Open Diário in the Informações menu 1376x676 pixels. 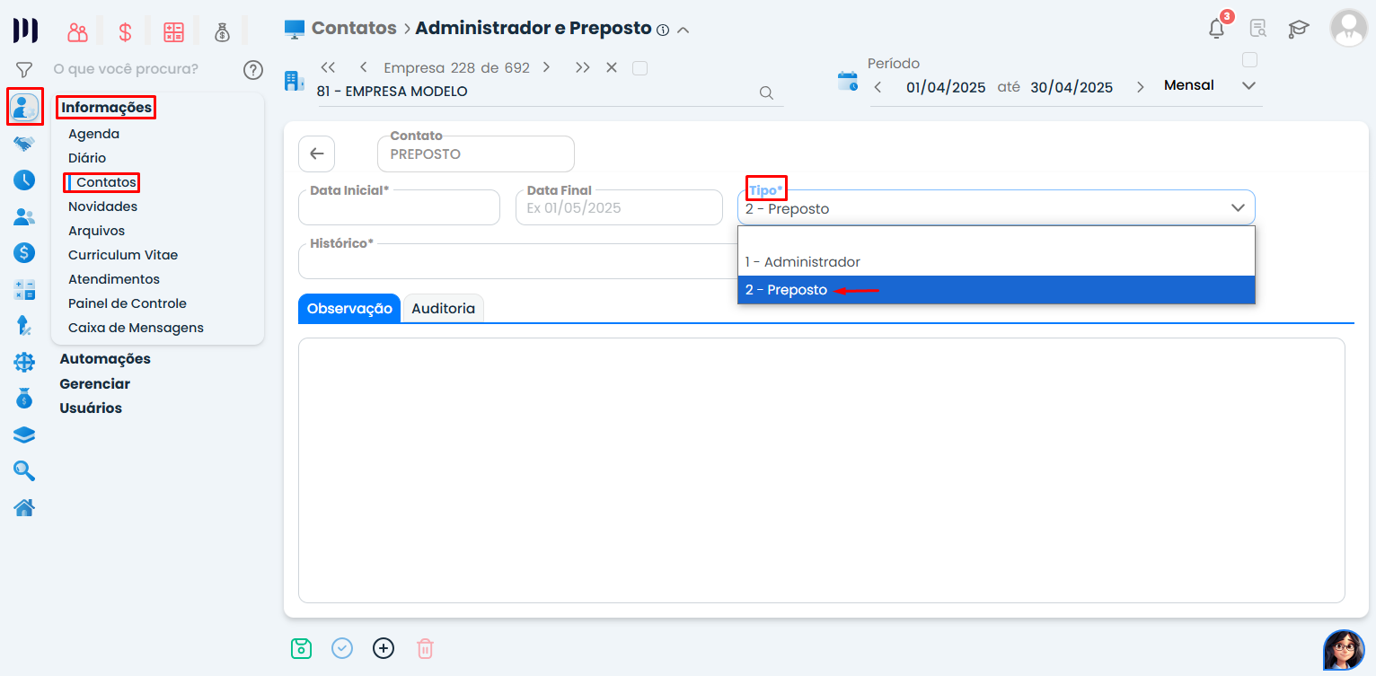[x=87, y=158]
